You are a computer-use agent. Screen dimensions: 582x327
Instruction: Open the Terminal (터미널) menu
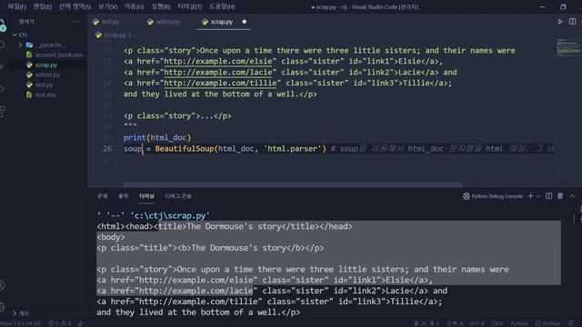point(190,6)
